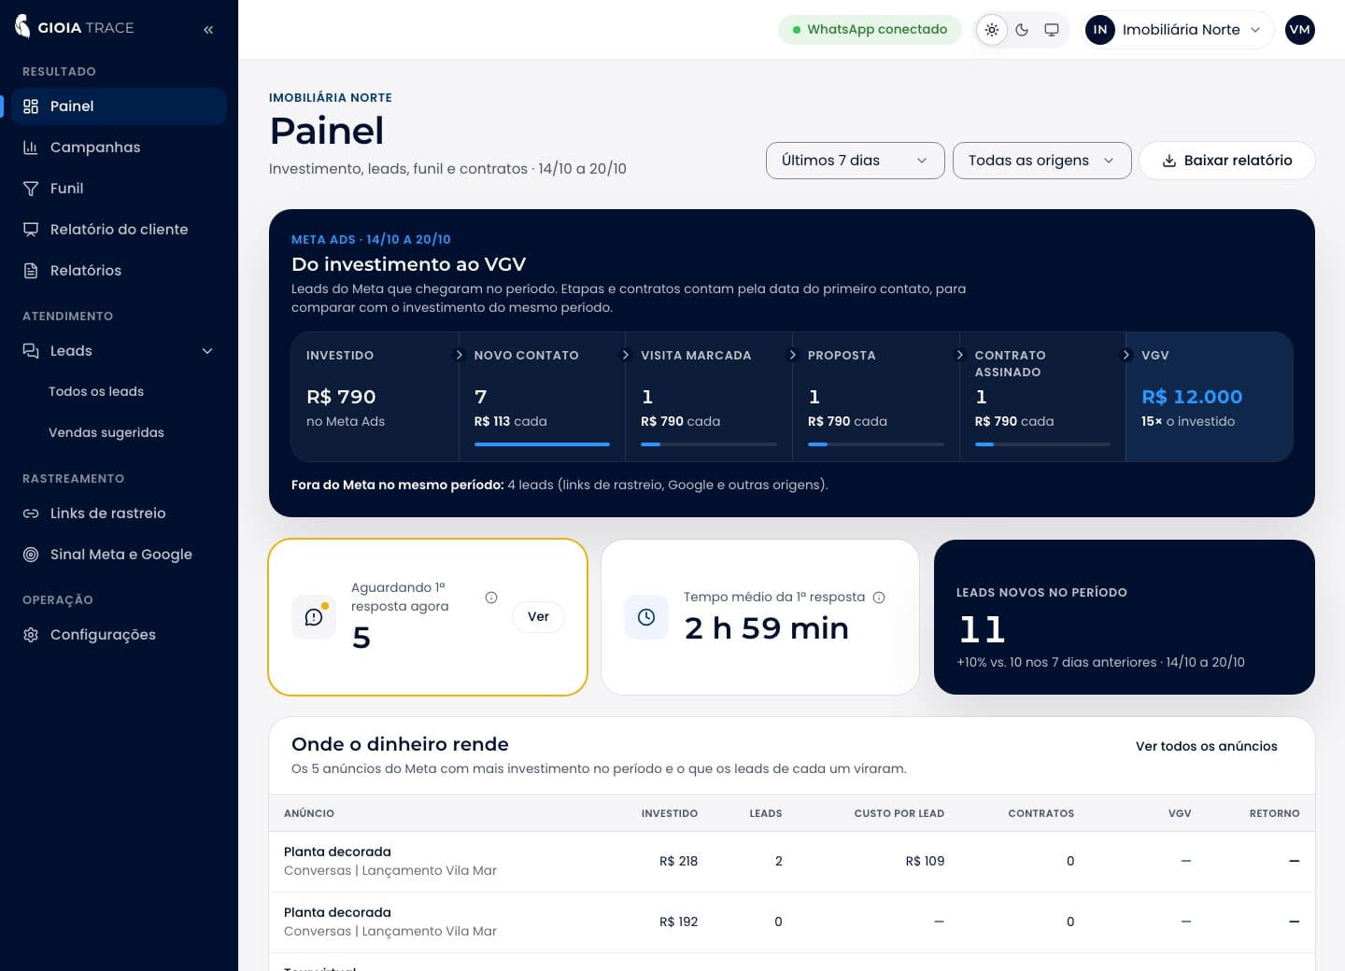Click the Relatório do cliente presentation icon
The height and width of the screenshot is (971, 1345).
31,230
